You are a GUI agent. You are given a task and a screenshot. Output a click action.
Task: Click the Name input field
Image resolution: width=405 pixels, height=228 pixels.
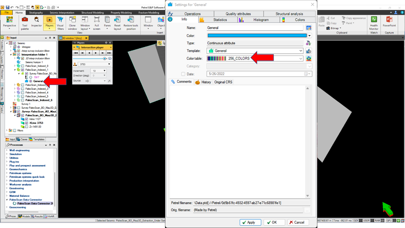coord(255,28)
